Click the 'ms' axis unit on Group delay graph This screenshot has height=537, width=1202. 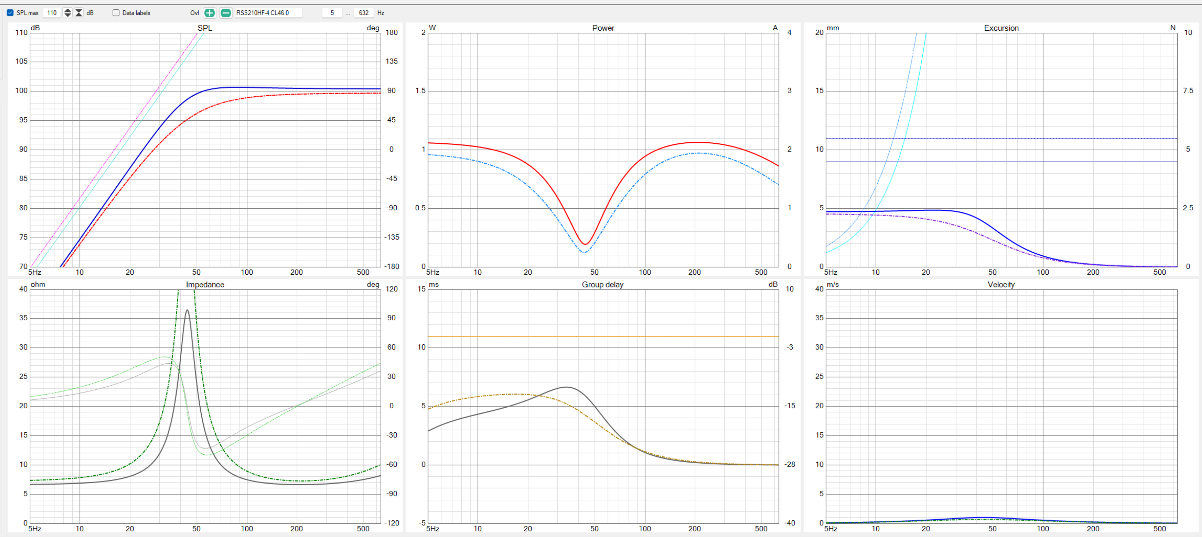coord(433,284)
